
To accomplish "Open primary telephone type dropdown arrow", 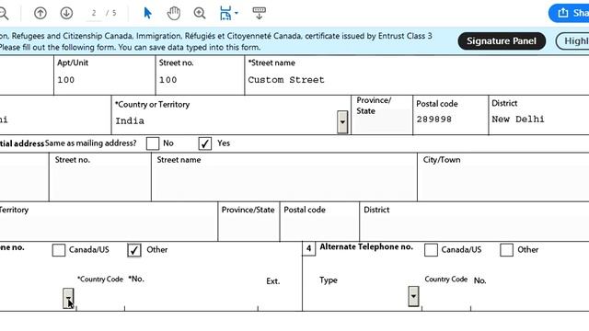I will (x=68, y=298).
